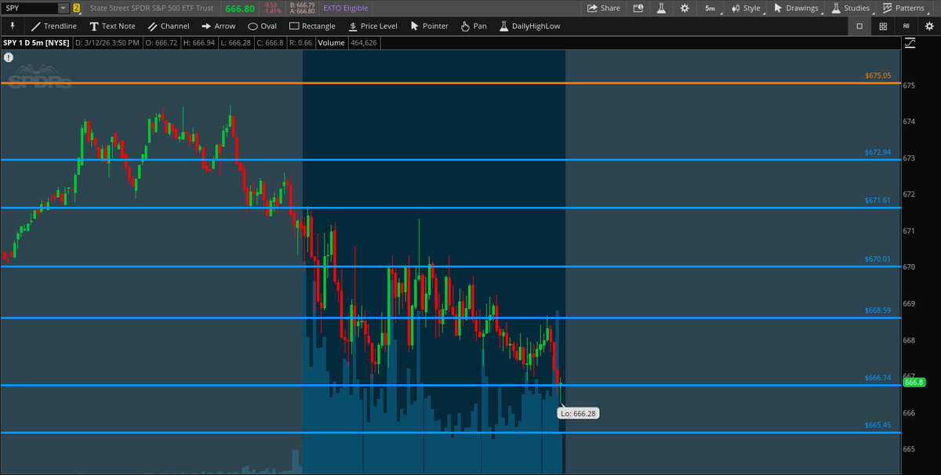941x475 pixels.
Task: Click the yellow link number 2 badge
Action: tap(76, 8)
